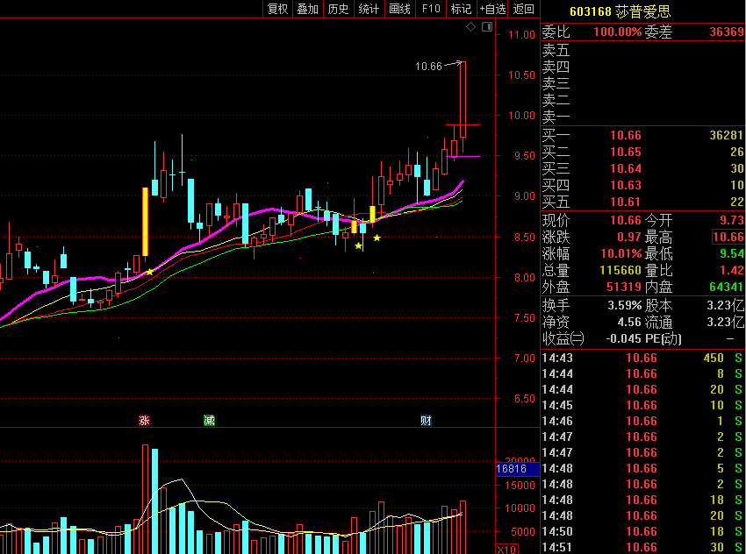Click the 外盘 51319 value
Image resolution: width=746 pixels, height=554 pixels.
[624, 287]
